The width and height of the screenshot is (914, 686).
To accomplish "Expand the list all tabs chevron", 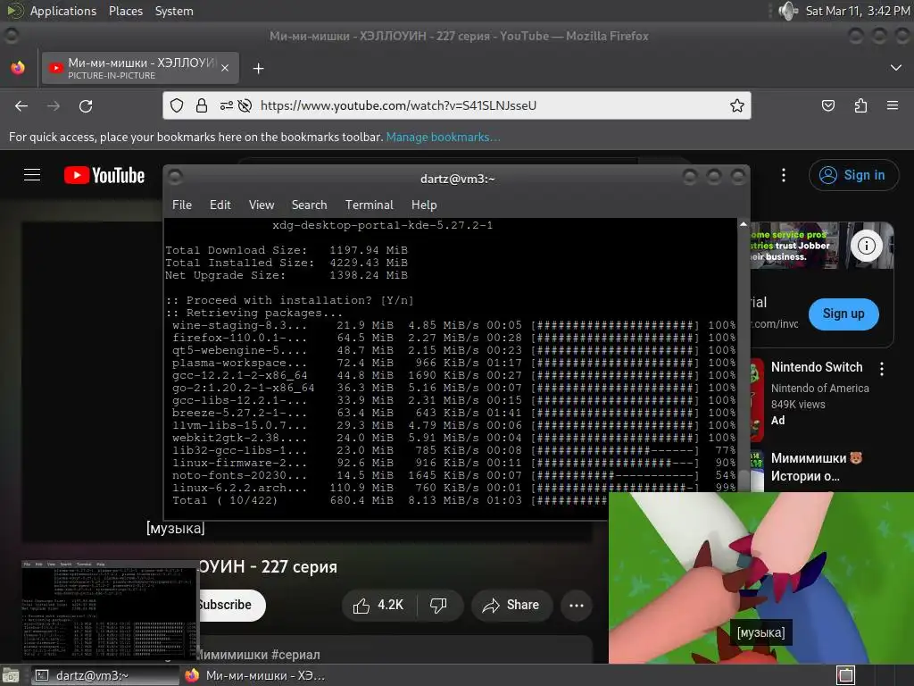I will pos(896,68).
